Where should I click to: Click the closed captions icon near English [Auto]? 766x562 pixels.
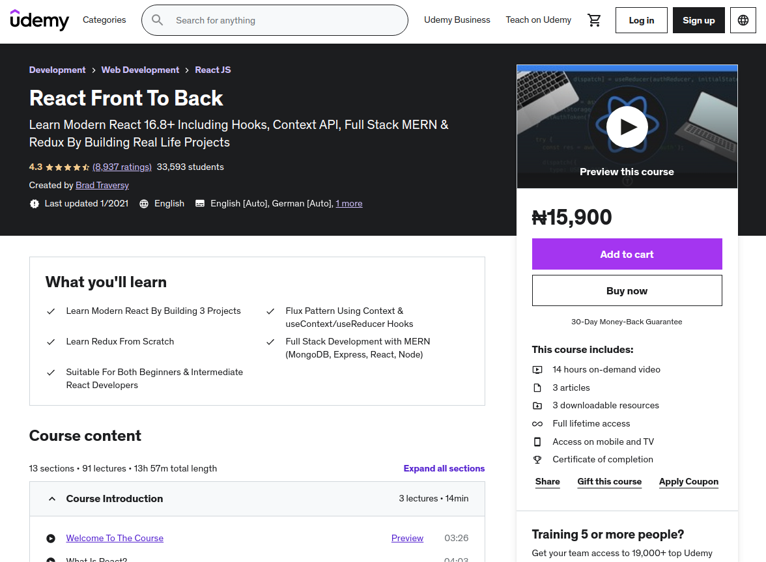200,204
